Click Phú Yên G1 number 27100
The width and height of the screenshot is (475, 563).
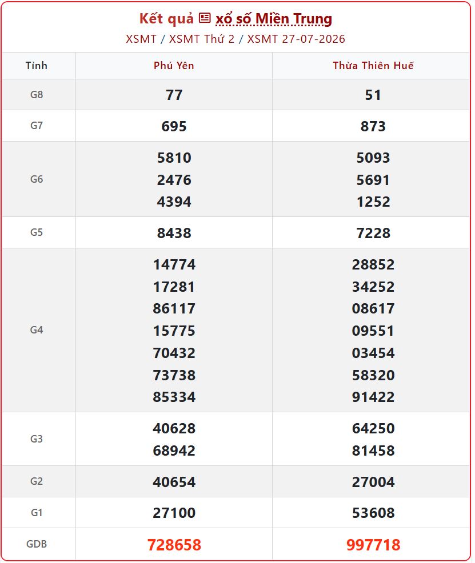click(174, 513)
